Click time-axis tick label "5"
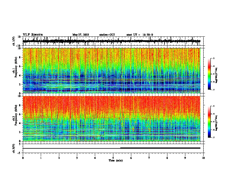This screenshot has height=177, width=229. click(x=113, y=158)
